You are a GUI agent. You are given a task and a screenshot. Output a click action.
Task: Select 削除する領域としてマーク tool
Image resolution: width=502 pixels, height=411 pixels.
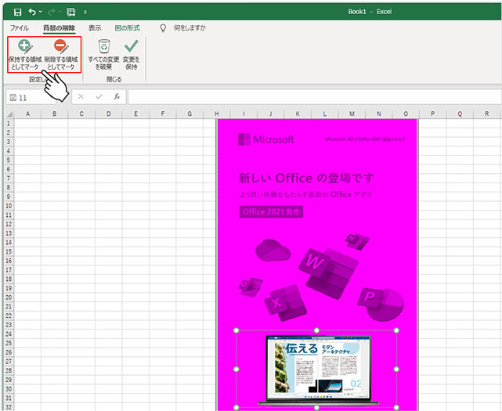click(x=61, y=55)
